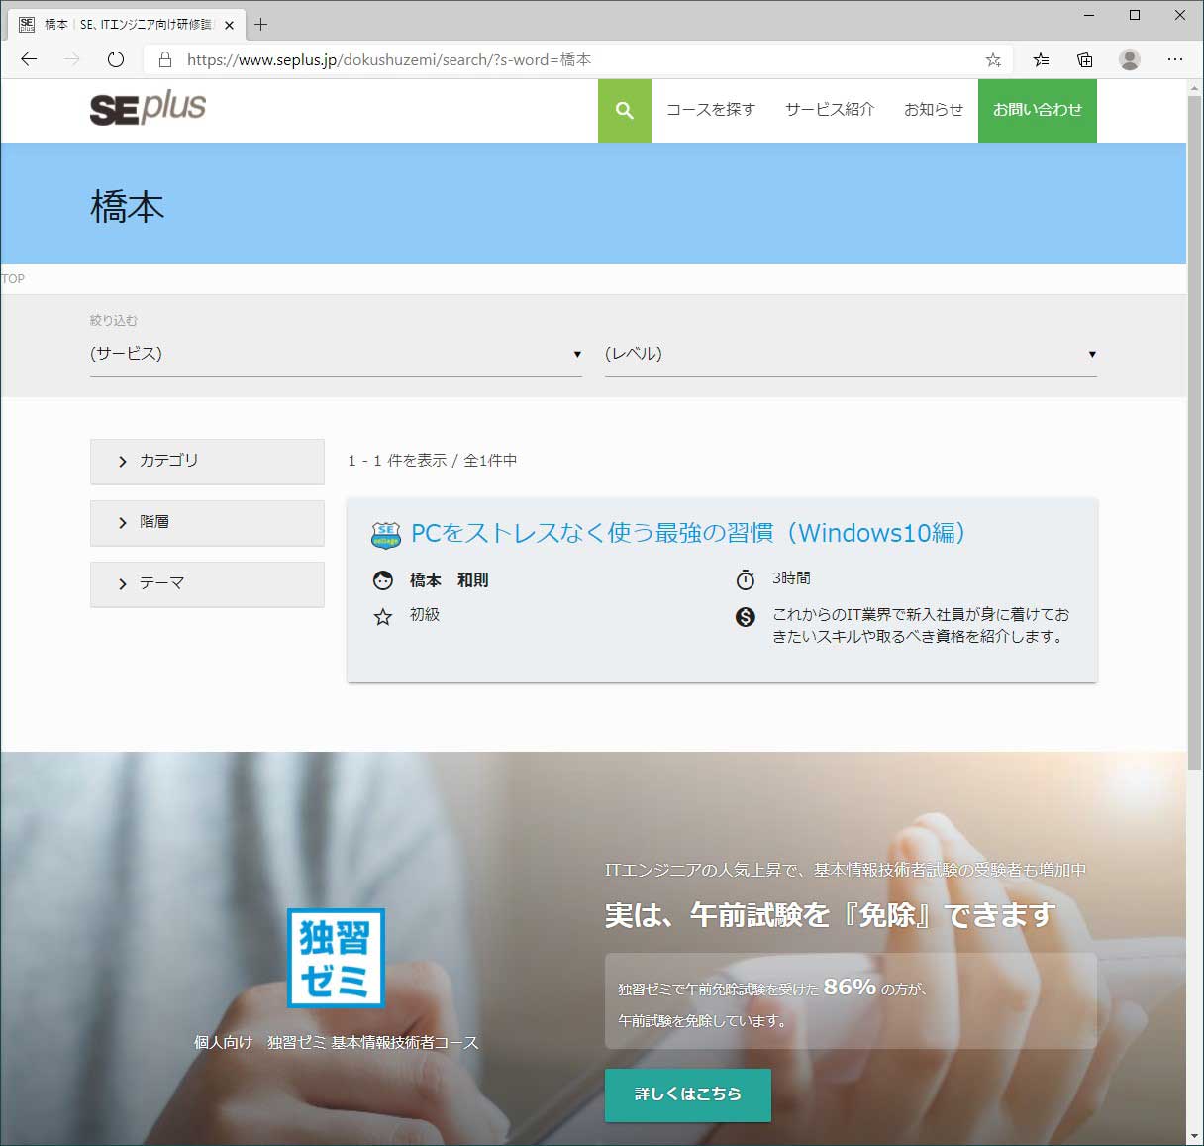Open the favorites list icon
This screenshot has height=1146, width=1204.
point(1041,59)
